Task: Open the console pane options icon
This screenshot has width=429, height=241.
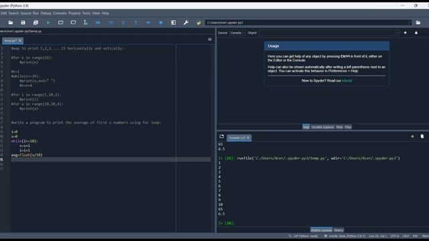Action: (x=422, y=137)
